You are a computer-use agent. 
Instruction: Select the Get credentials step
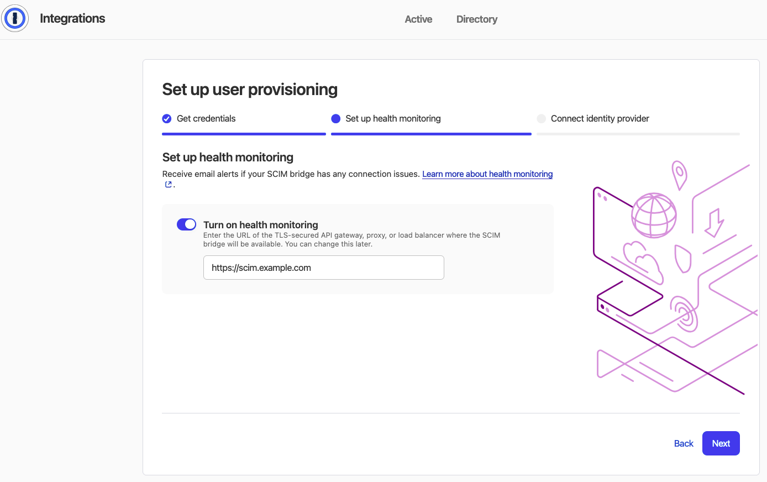pyautogui.click(x=206, y=119)
